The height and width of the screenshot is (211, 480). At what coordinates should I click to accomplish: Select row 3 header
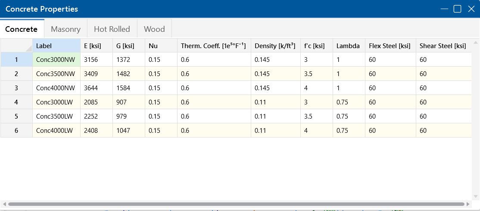tap(16, 88)
